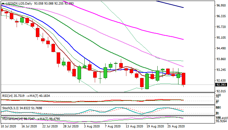Click the 93.860 price axis label
228x130 pixels.
[221, 59]
